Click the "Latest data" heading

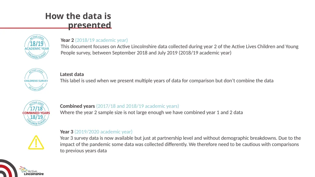click(72, 74)
